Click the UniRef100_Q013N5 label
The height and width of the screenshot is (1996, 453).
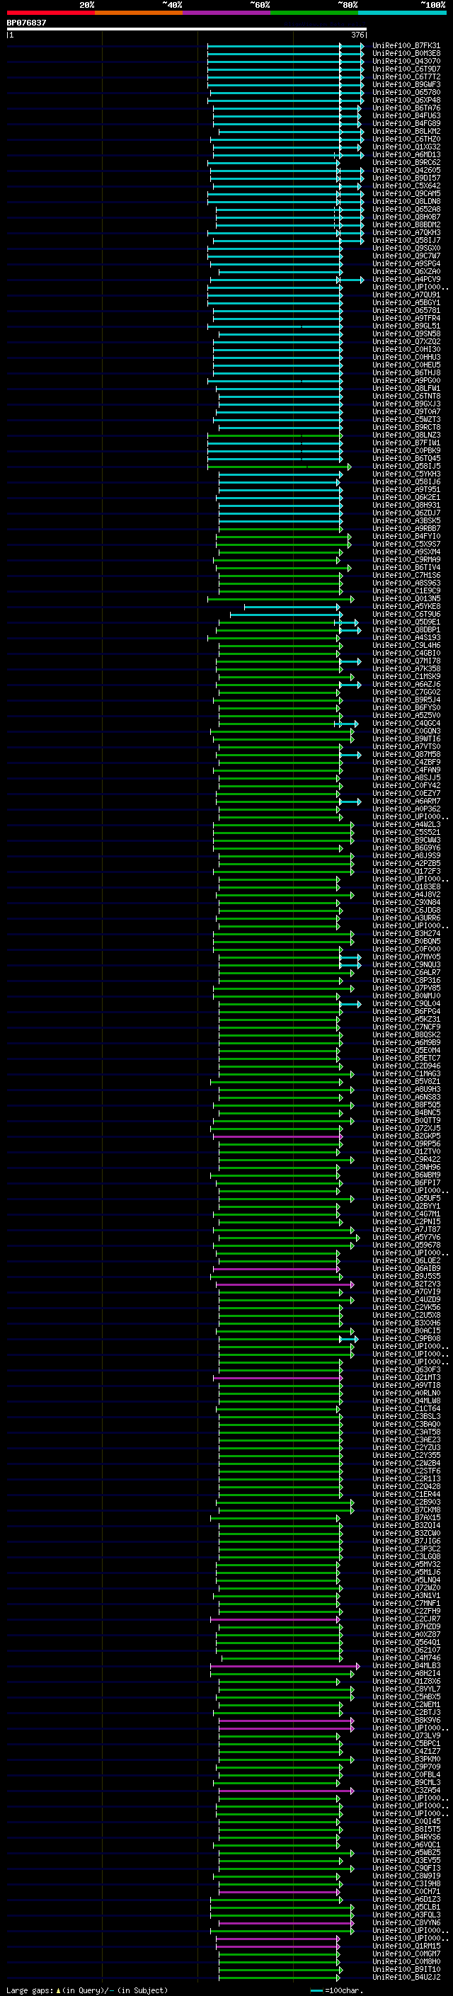[x=406, y=598]
